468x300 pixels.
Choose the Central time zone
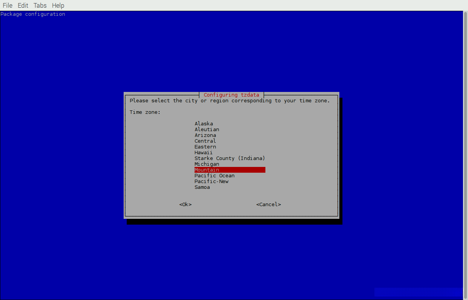pyautogui.click(x=205, y=141)
